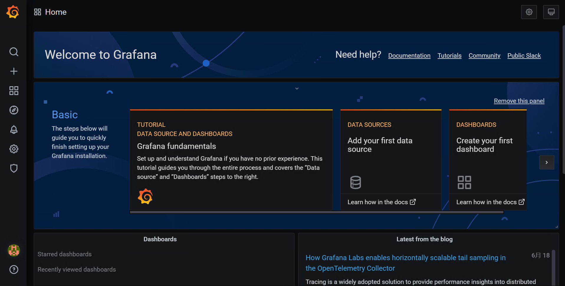565x286 pixels.
Task: Open the Dashboards grid sidebar icon
Action: coord(14,91)
